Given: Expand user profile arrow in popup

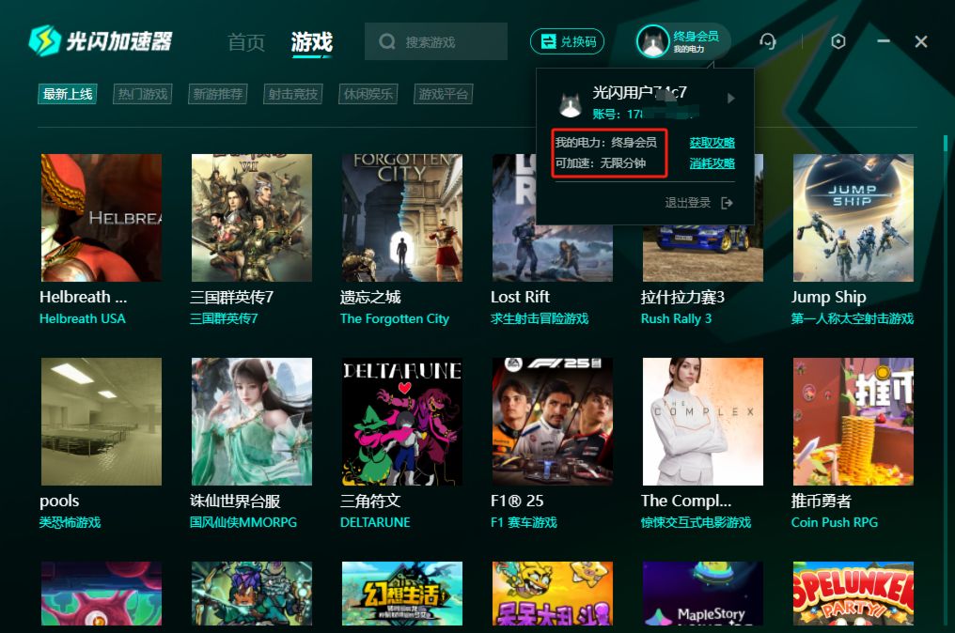Looking at the screenshot, I should tap(731, 98).
